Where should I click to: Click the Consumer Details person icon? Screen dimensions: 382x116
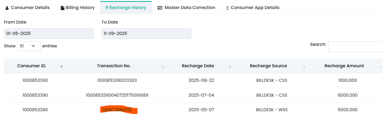7,8
